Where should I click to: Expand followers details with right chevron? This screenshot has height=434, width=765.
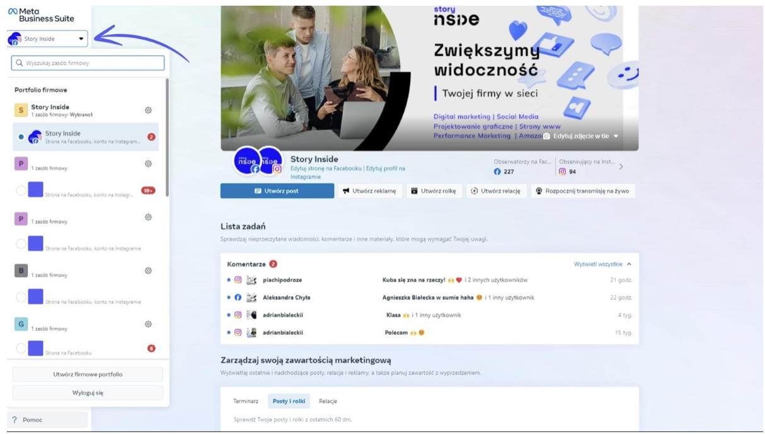pos(621,167)
